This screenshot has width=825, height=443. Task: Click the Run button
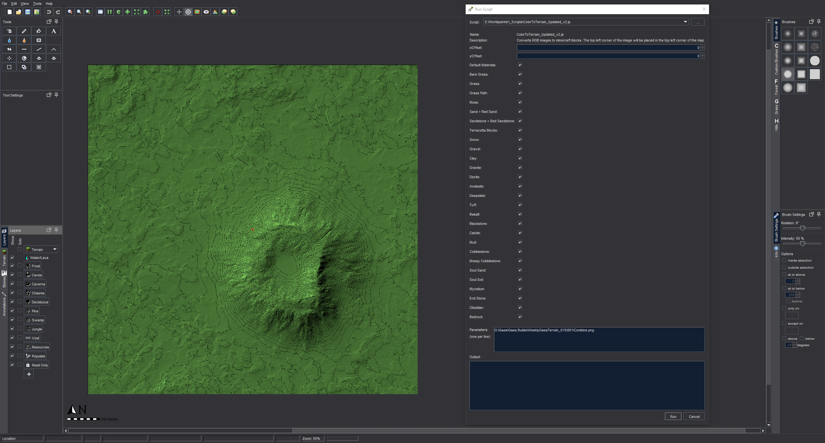pyautogui.click(x=673, y=417)
